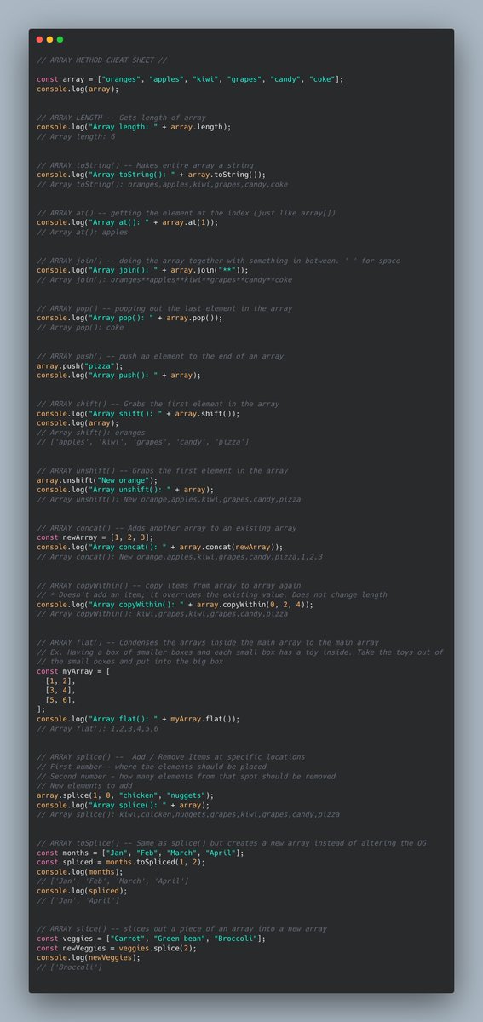Viewport: 483px width, 1022px height.
Task: Select the '// Array flat(): 1,2,3,4,5,6' comment
Action: [97, 728]
